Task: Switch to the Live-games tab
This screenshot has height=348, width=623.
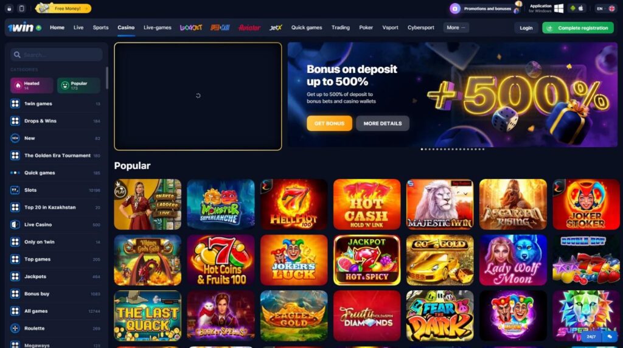Action: (x=158, y=27)
